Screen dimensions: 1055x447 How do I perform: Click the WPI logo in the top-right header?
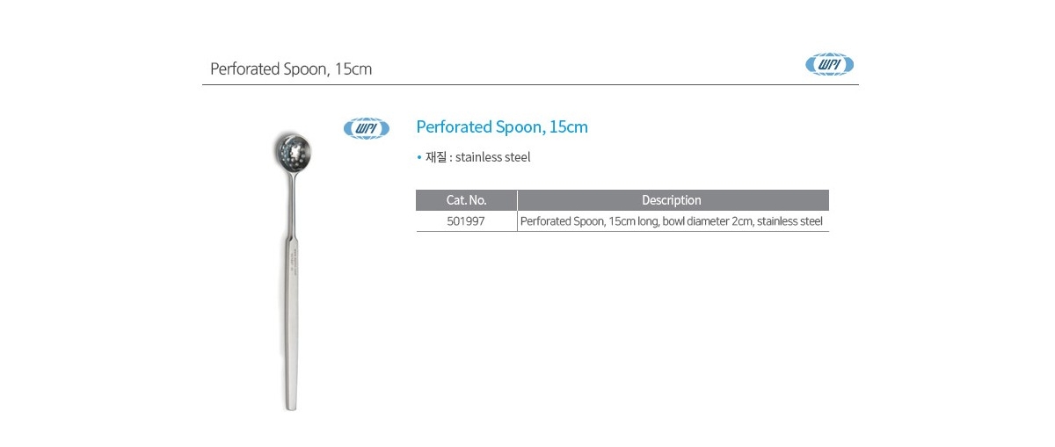tap(830, 65)
